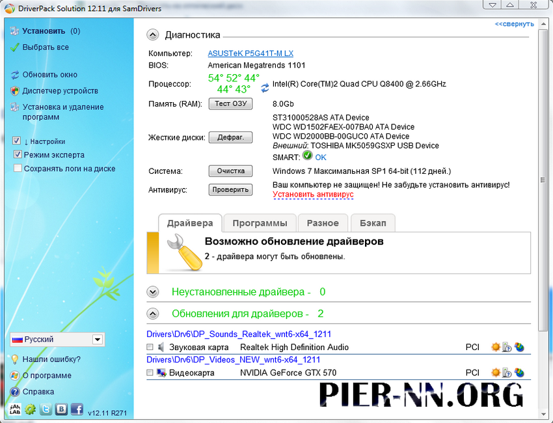
Task: Enable Сохранять логи на диске checkbox
Action: coord(18,168)
